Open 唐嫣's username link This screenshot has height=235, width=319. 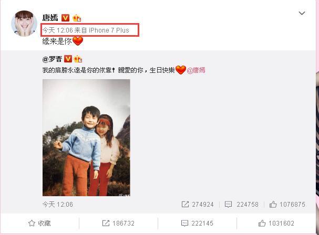coord(50,18)
